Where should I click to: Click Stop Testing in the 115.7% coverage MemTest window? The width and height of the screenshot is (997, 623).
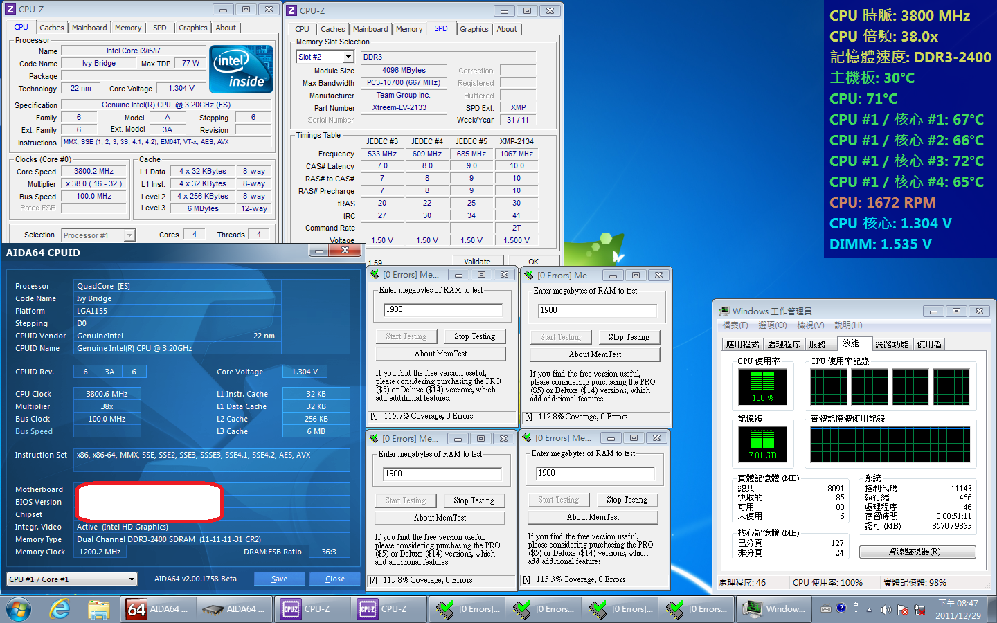(x=474, y=336)
